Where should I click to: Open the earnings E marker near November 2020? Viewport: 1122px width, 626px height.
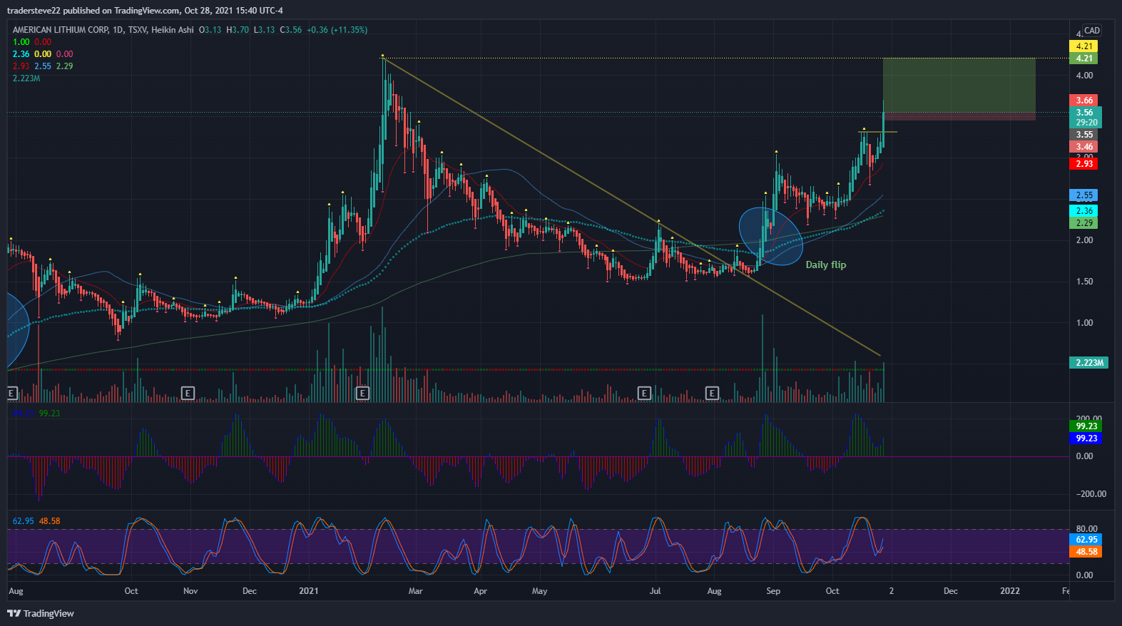188,393
